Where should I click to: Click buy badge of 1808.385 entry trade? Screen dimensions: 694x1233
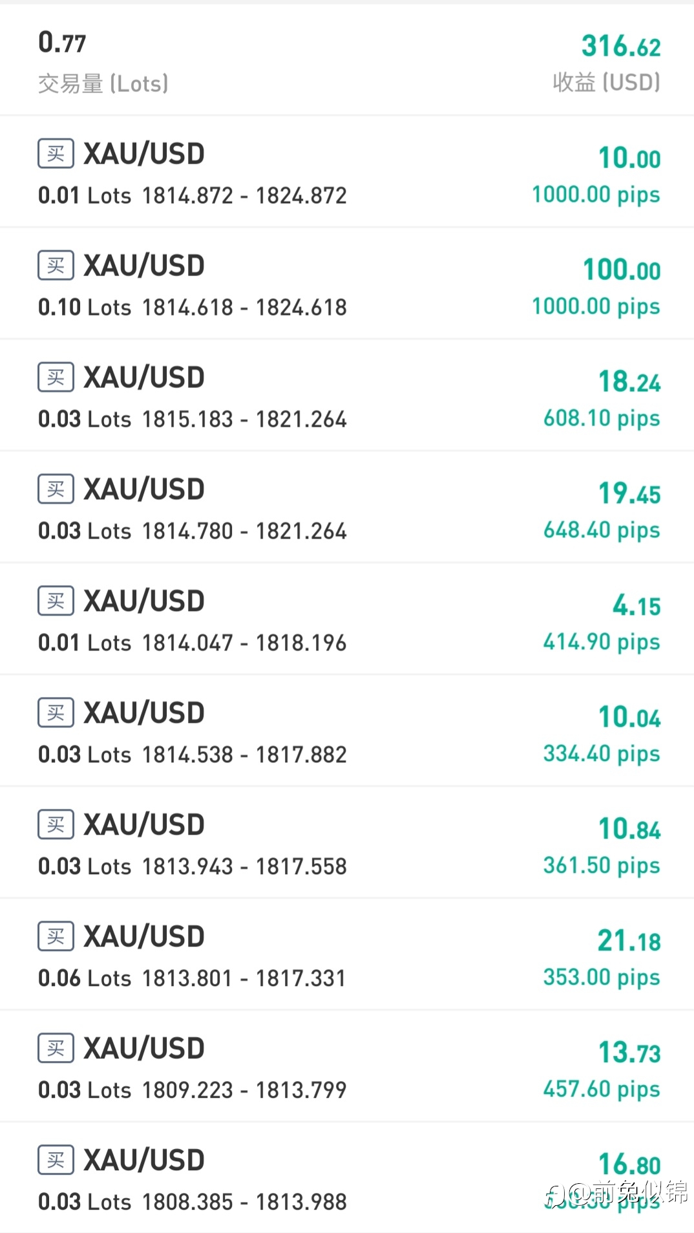pyautogui.click(x=56, y=1161)
